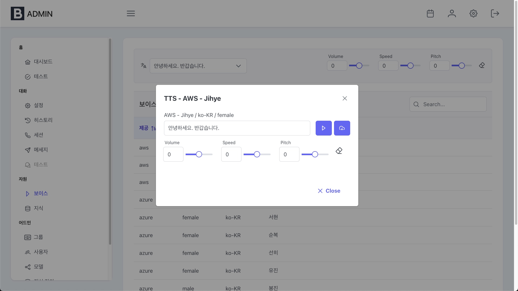
Task: Open the 히스토리 section
Action: pyautogui.click(x=43, y=120)
